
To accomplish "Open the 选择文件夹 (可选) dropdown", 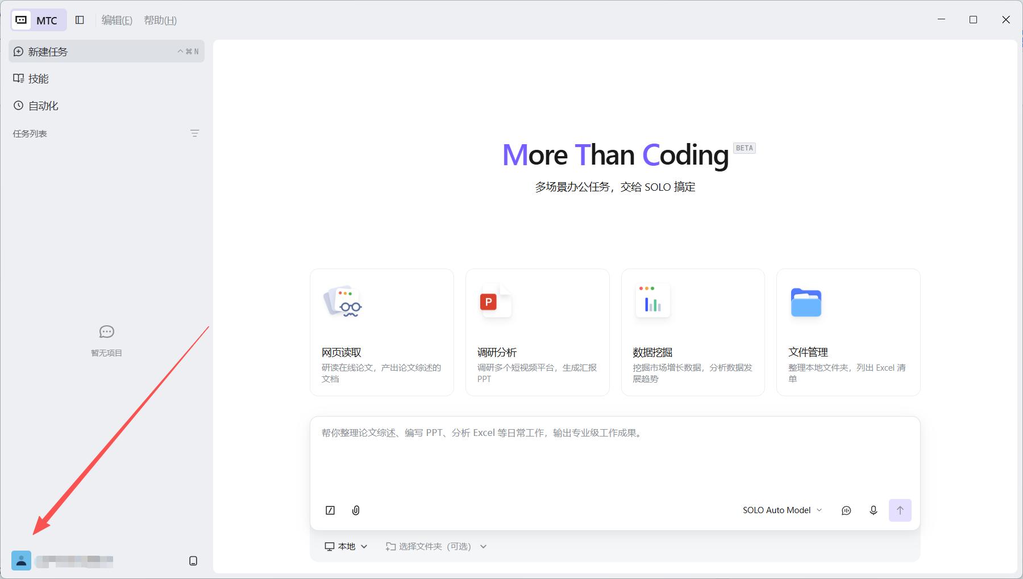I will (436, 547).
